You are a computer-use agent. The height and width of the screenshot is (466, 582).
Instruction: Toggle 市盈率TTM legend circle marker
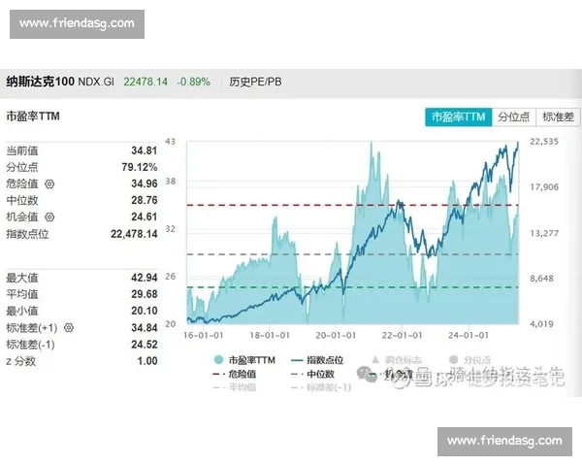pos(219,359)
